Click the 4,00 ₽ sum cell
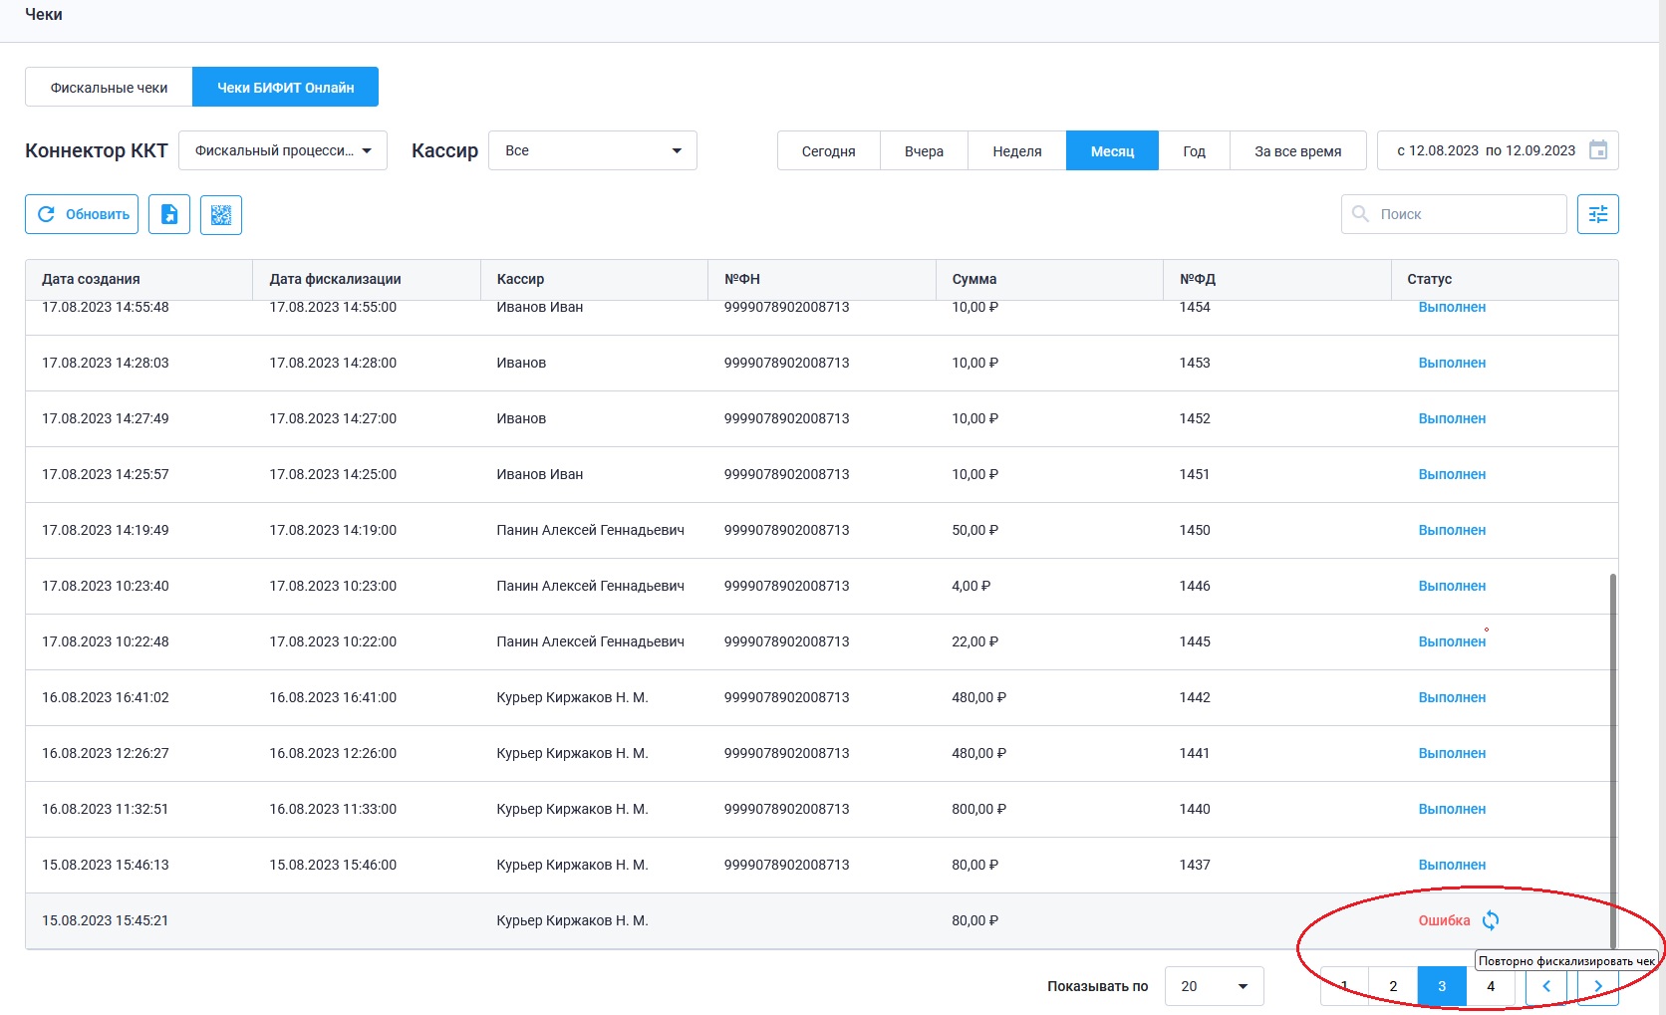The image size is (1666, 1015). 971,586
